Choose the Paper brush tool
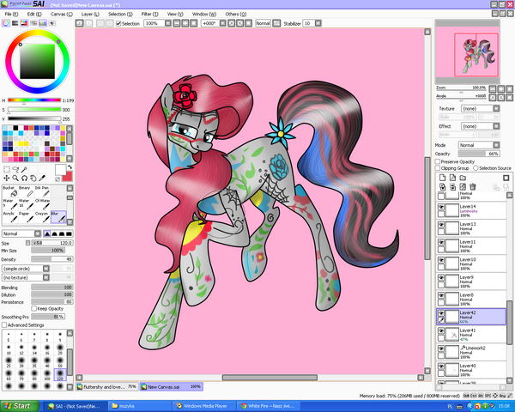515x412 pixels. point(26,217)
